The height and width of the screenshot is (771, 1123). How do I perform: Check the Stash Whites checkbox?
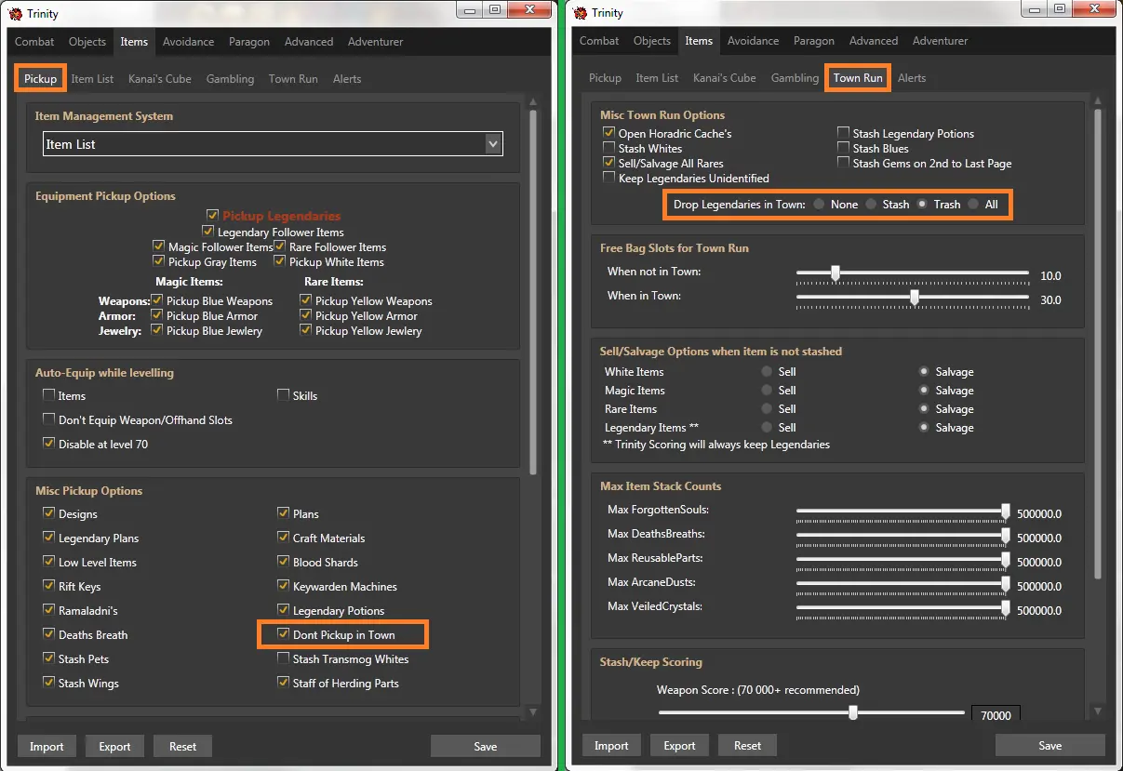pyautogui.click(x=609, y=149)
